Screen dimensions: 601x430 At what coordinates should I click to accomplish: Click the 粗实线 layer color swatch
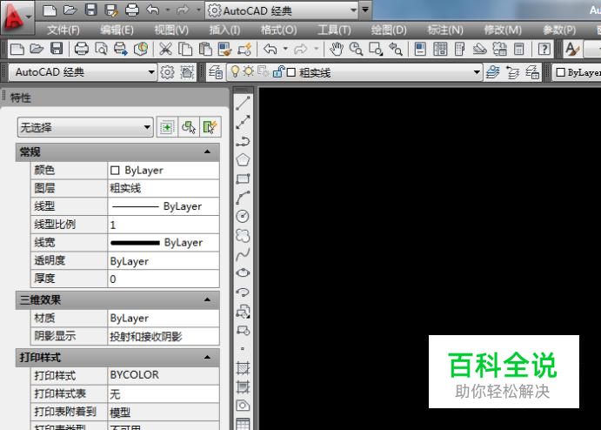(x=291, y=72)
